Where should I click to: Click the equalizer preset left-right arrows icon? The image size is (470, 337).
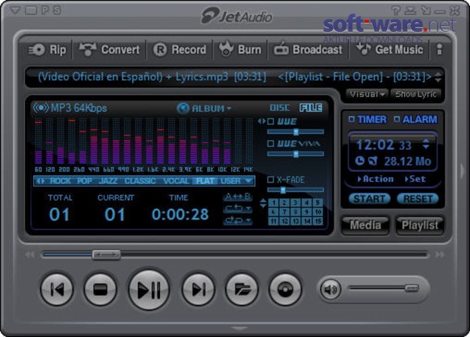click(41, 181)
